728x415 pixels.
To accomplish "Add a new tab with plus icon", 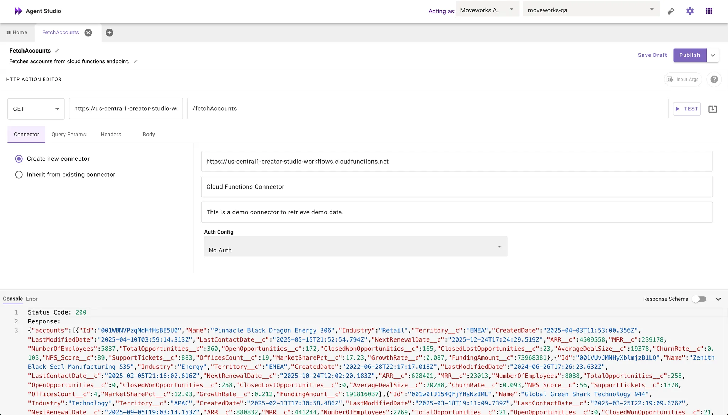I will (109, 33).
